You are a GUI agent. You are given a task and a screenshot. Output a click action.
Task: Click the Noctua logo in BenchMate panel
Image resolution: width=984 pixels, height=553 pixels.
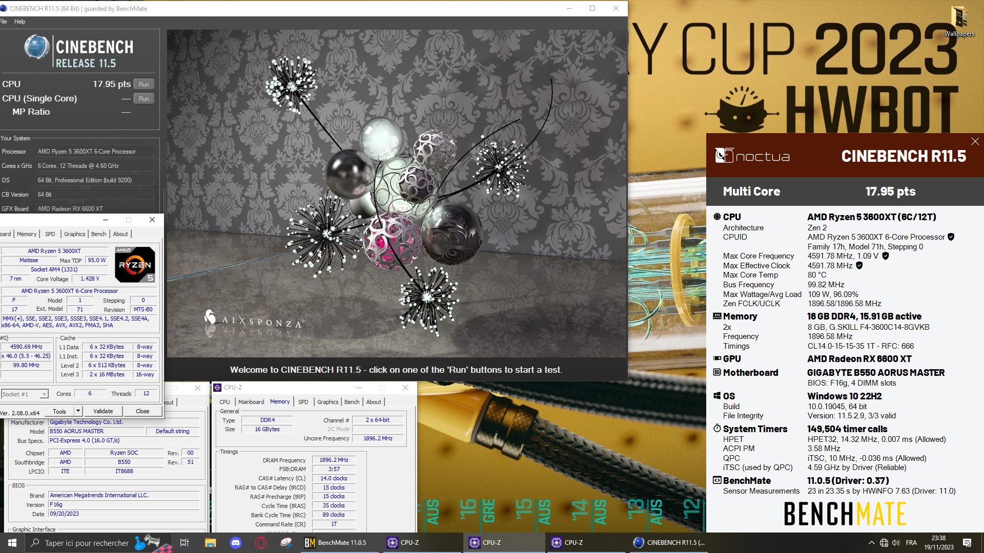pyautogui.click(x=752, y=156)
